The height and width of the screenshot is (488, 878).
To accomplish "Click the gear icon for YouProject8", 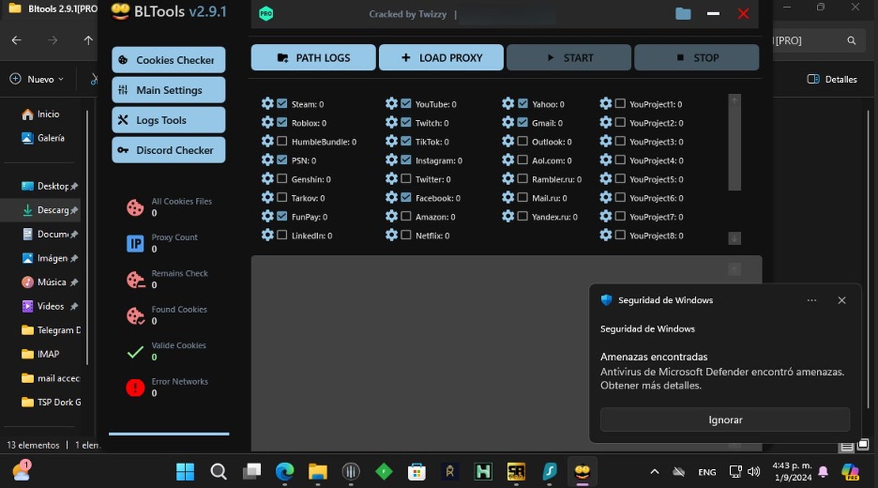I will 605,235.
